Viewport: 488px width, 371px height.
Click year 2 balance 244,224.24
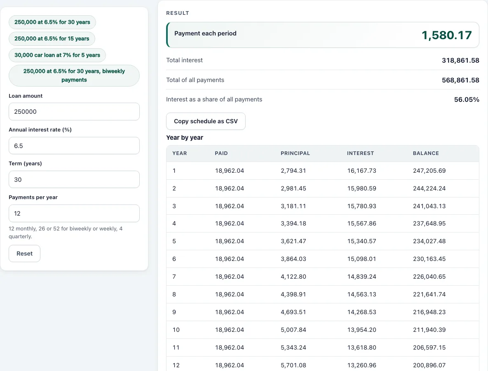click(x=429, y=188)
